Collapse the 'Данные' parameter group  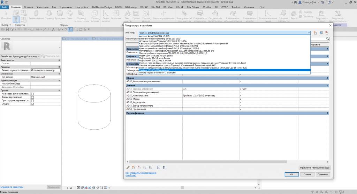tap(327, 85)
